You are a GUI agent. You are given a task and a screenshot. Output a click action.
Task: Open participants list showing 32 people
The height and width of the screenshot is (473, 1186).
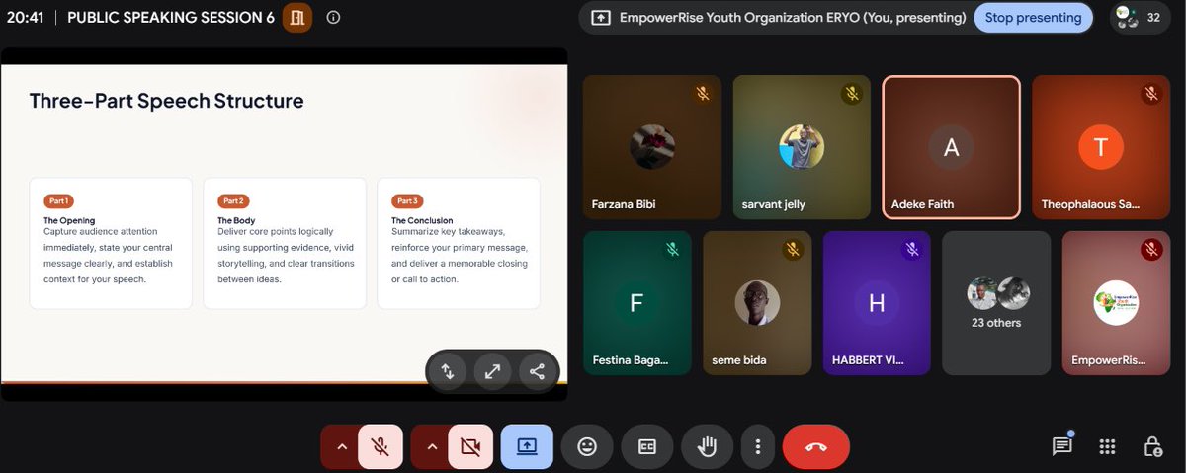(1141, 17)
